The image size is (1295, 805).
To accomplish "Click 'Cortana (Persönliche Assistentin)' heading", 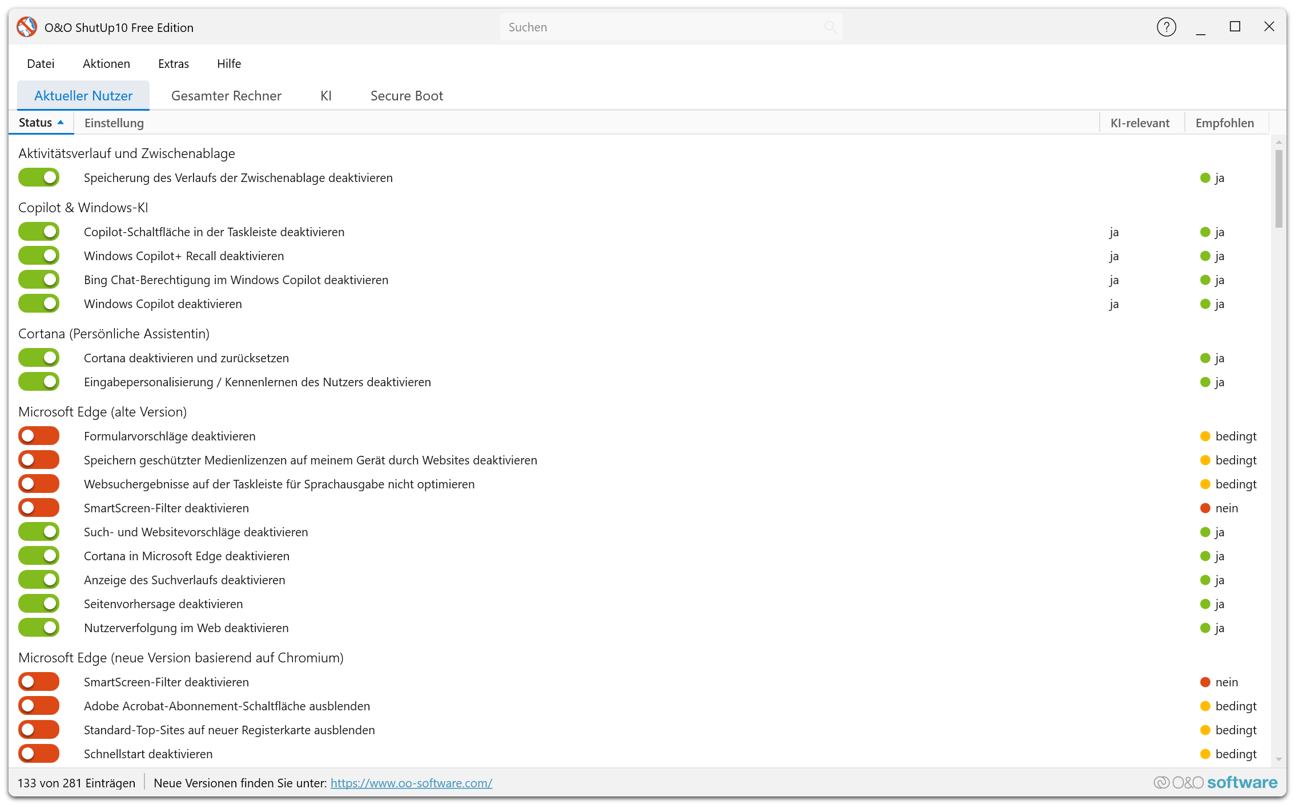I will click(114, 333).
